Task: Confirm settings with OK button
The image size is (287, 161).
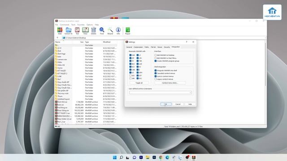Action: 166,104
